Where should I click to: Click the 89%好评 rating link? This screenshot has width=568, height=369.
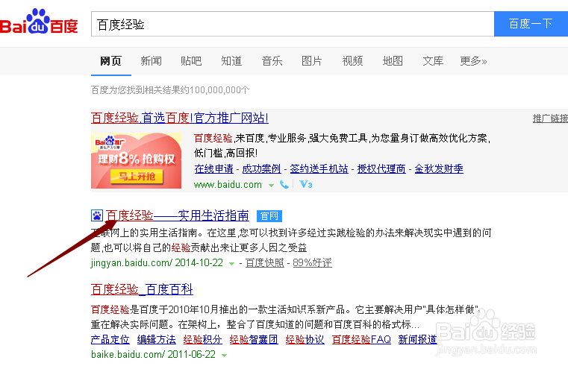click(x=312, y=262)
